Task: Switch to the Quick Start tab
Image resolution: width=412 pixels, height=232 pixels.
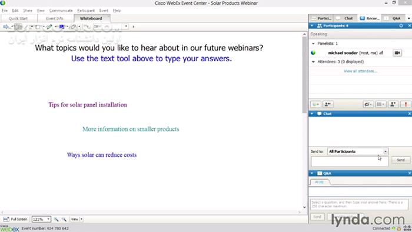Action: point(18,18)
